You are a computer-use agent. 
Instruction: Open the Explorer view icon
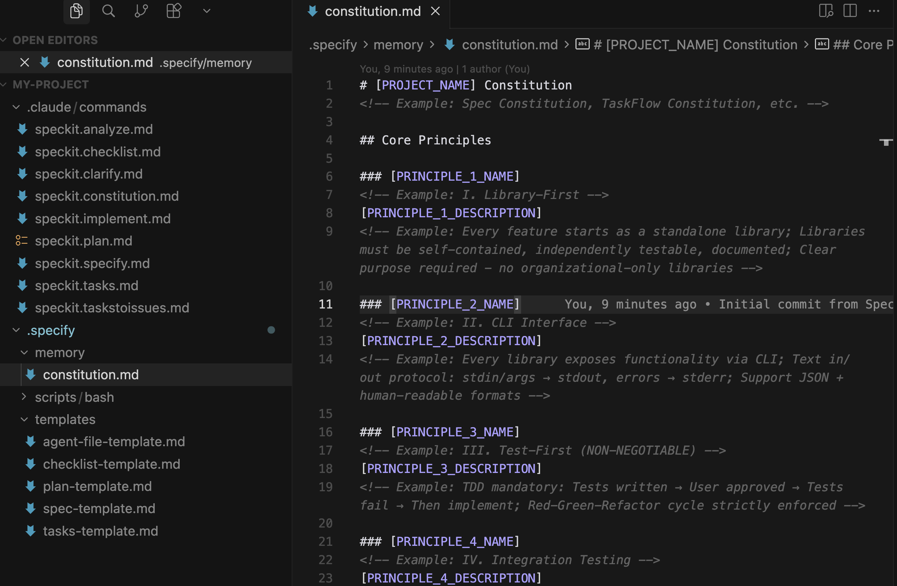[76, 11]
